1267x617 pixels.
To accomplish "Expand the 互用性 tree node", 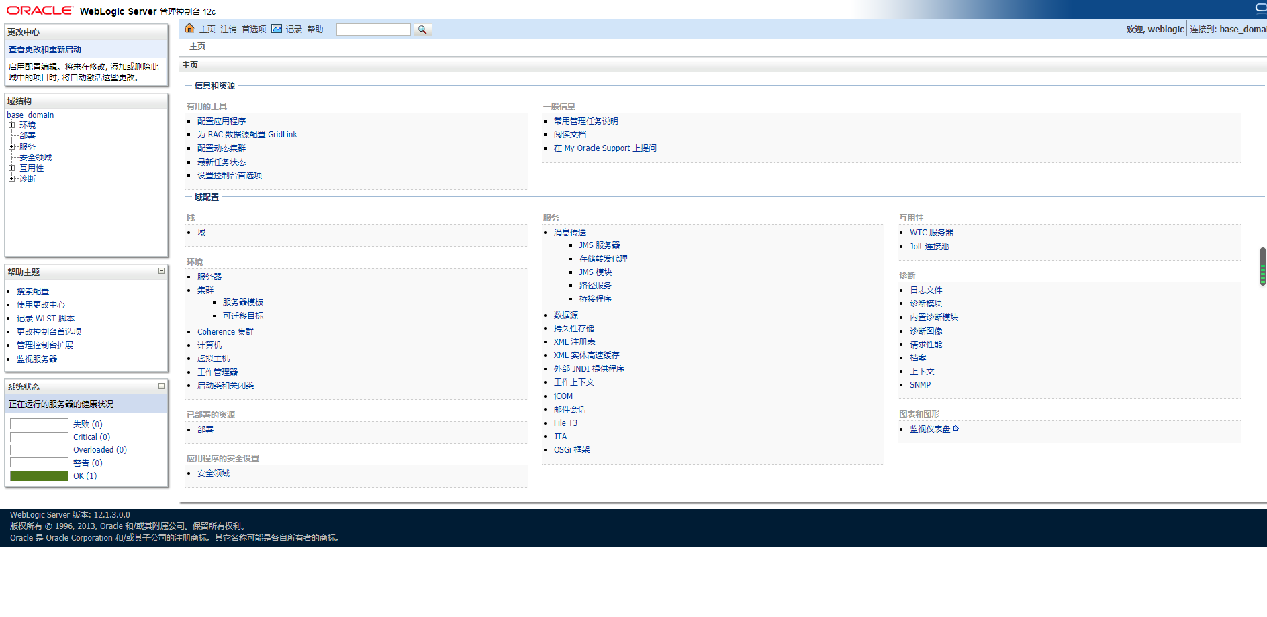I will 11,168.
